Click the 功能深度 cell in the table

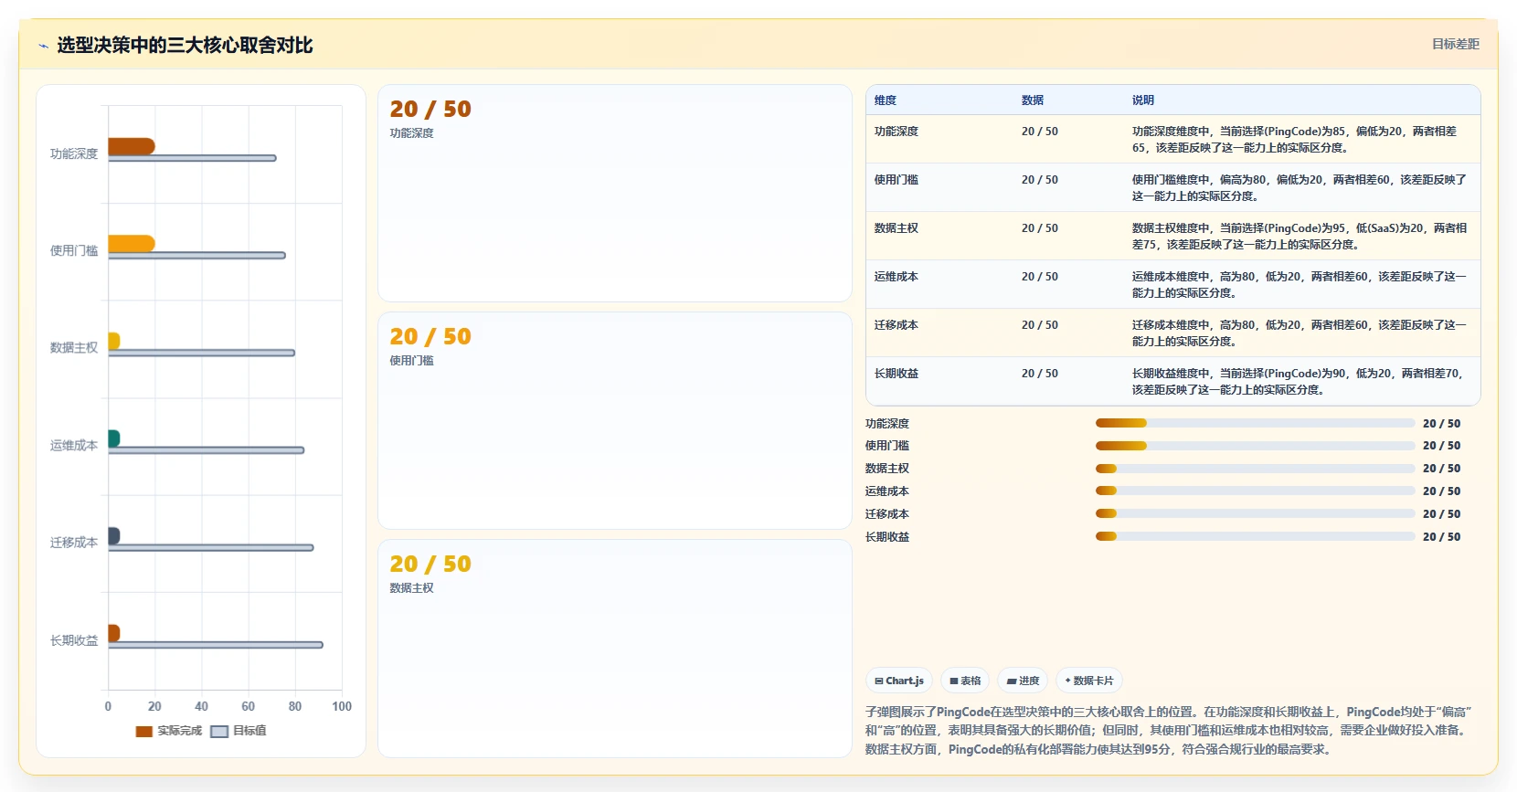(896, 132)
